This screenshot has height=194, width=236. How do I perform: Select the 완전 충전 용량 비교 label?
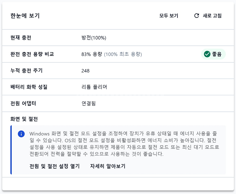point(32,54)
